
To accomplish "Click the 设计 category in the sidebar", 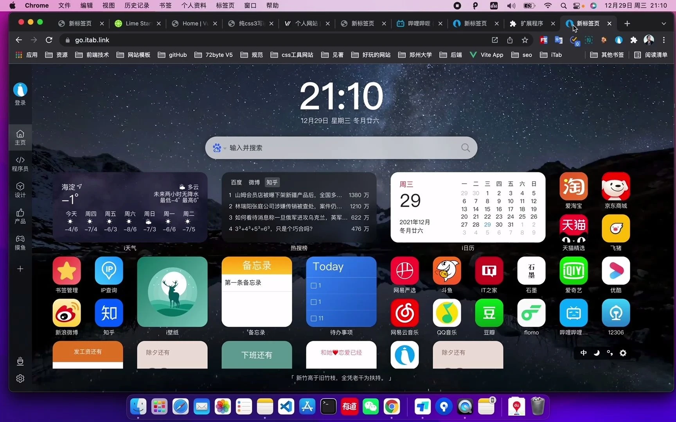I will point(20,190).
